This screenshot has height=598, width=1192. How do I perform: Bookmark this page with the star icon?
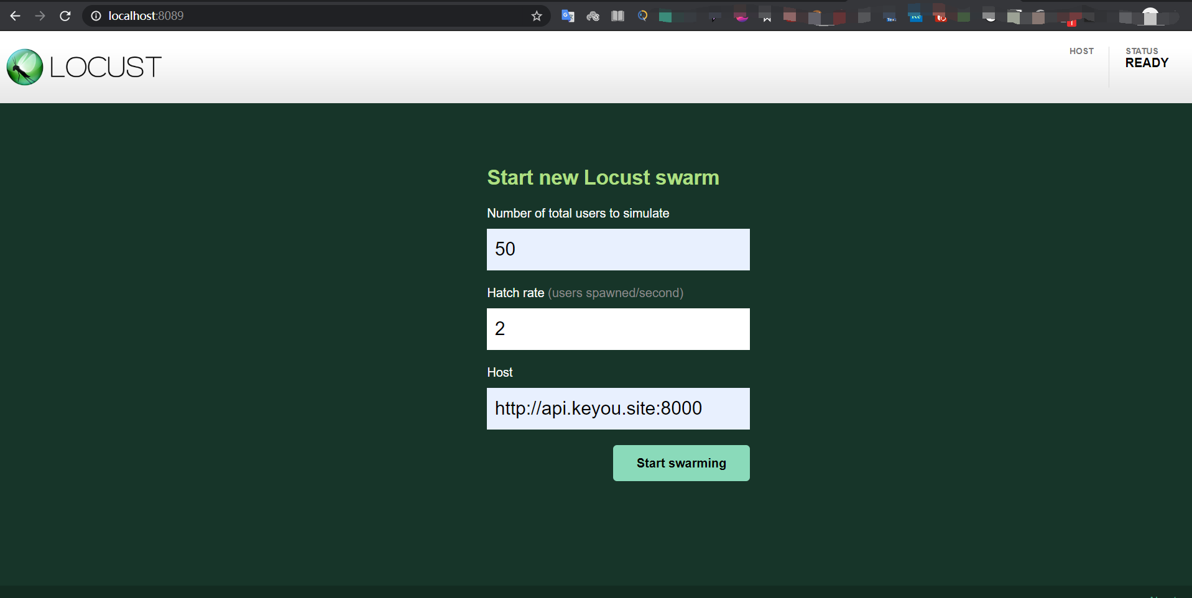[x=537, y=16]
